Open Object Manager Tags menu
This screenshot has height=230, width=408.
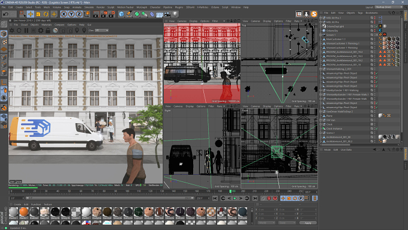click(x=360, y=13)
